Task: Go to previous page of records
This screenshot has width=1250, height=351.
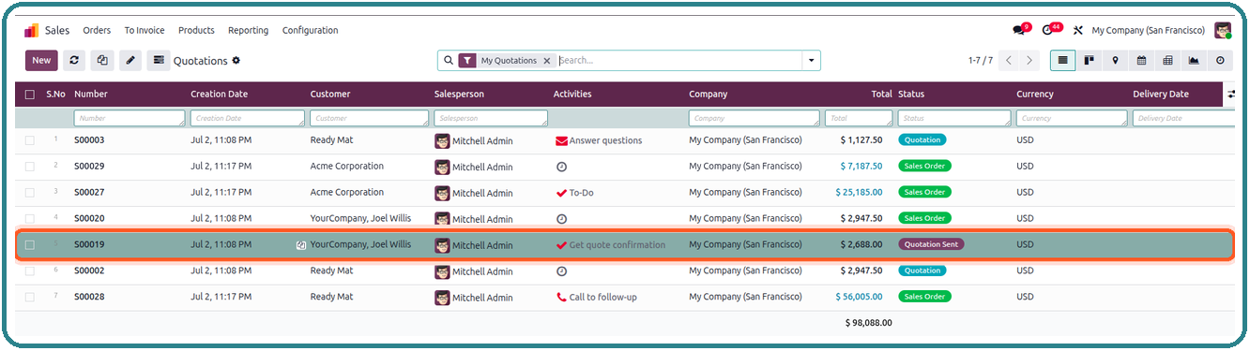Action: [1009, 60]
